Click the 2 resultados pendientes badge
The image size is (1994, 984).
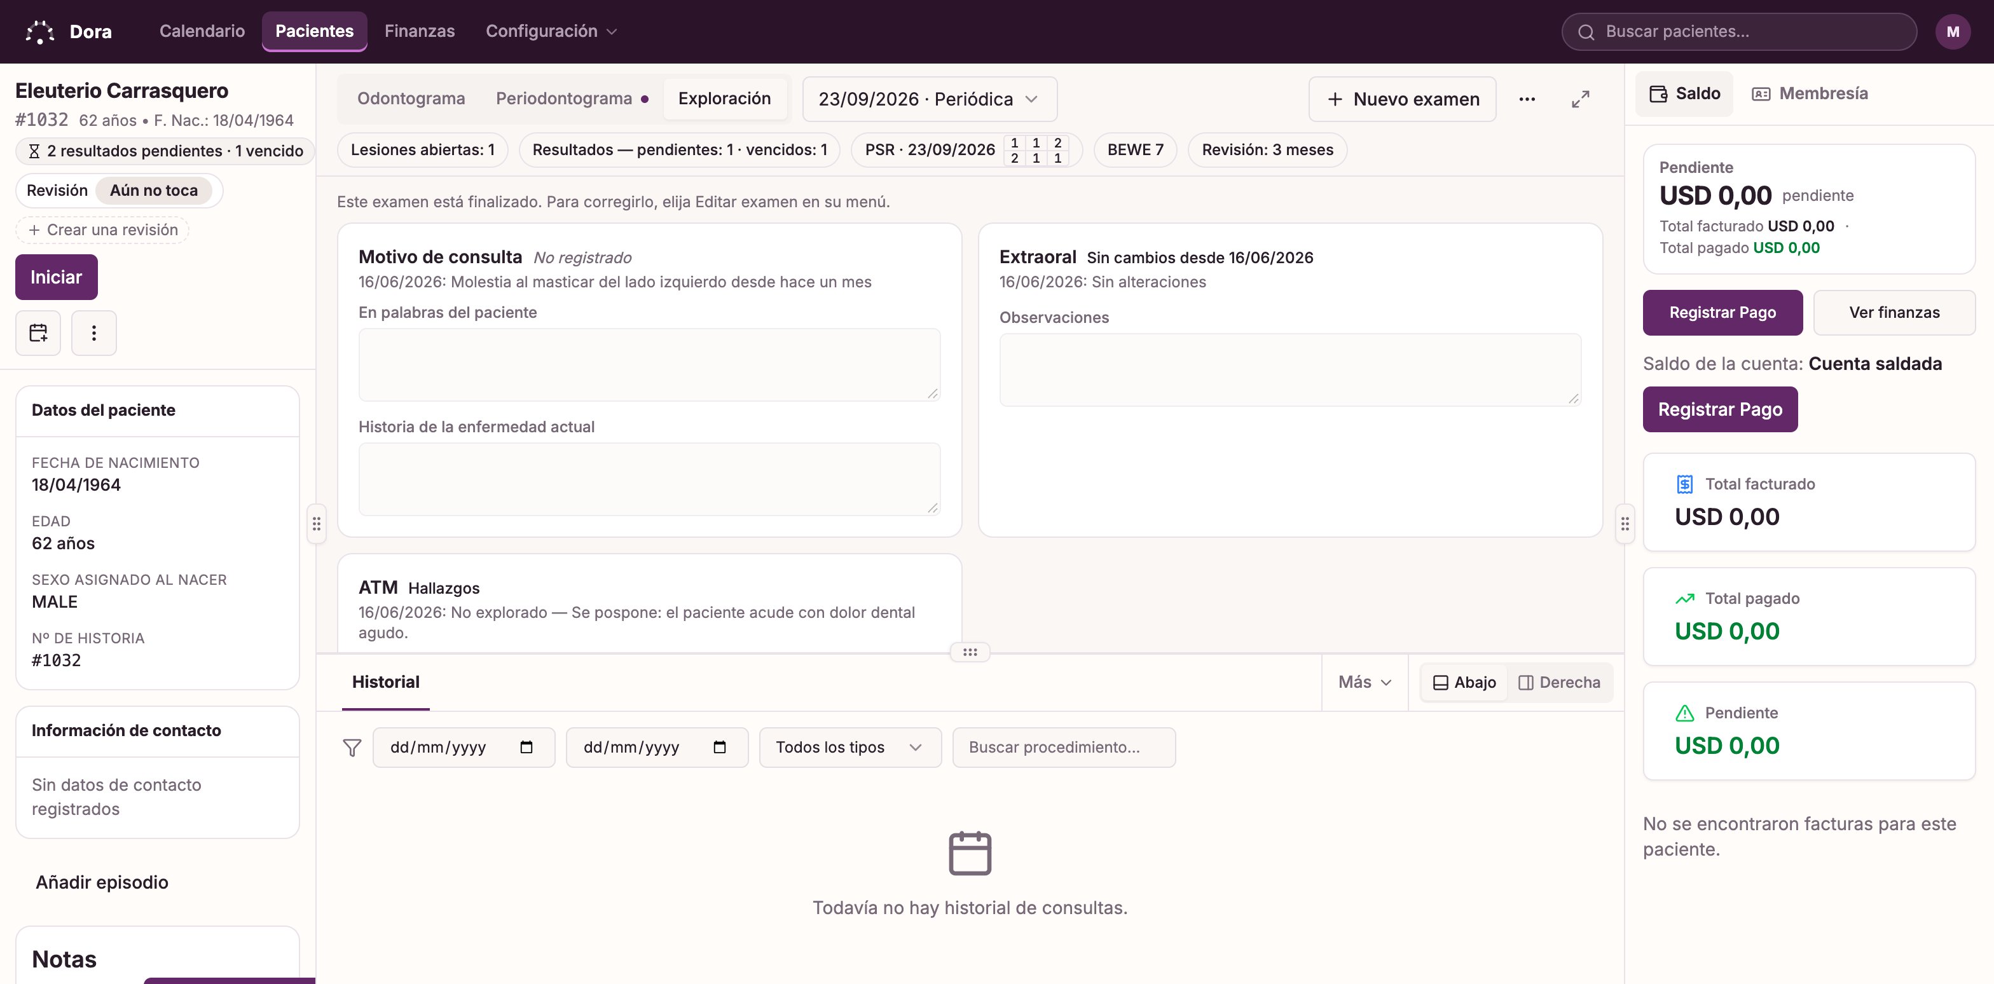(x=165, y=151)
